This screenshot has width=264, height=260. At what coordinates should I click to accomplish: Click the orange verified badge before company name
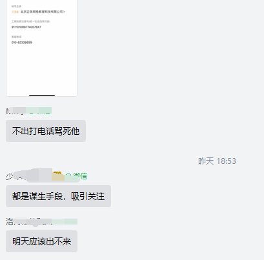[x=15, y=12]
